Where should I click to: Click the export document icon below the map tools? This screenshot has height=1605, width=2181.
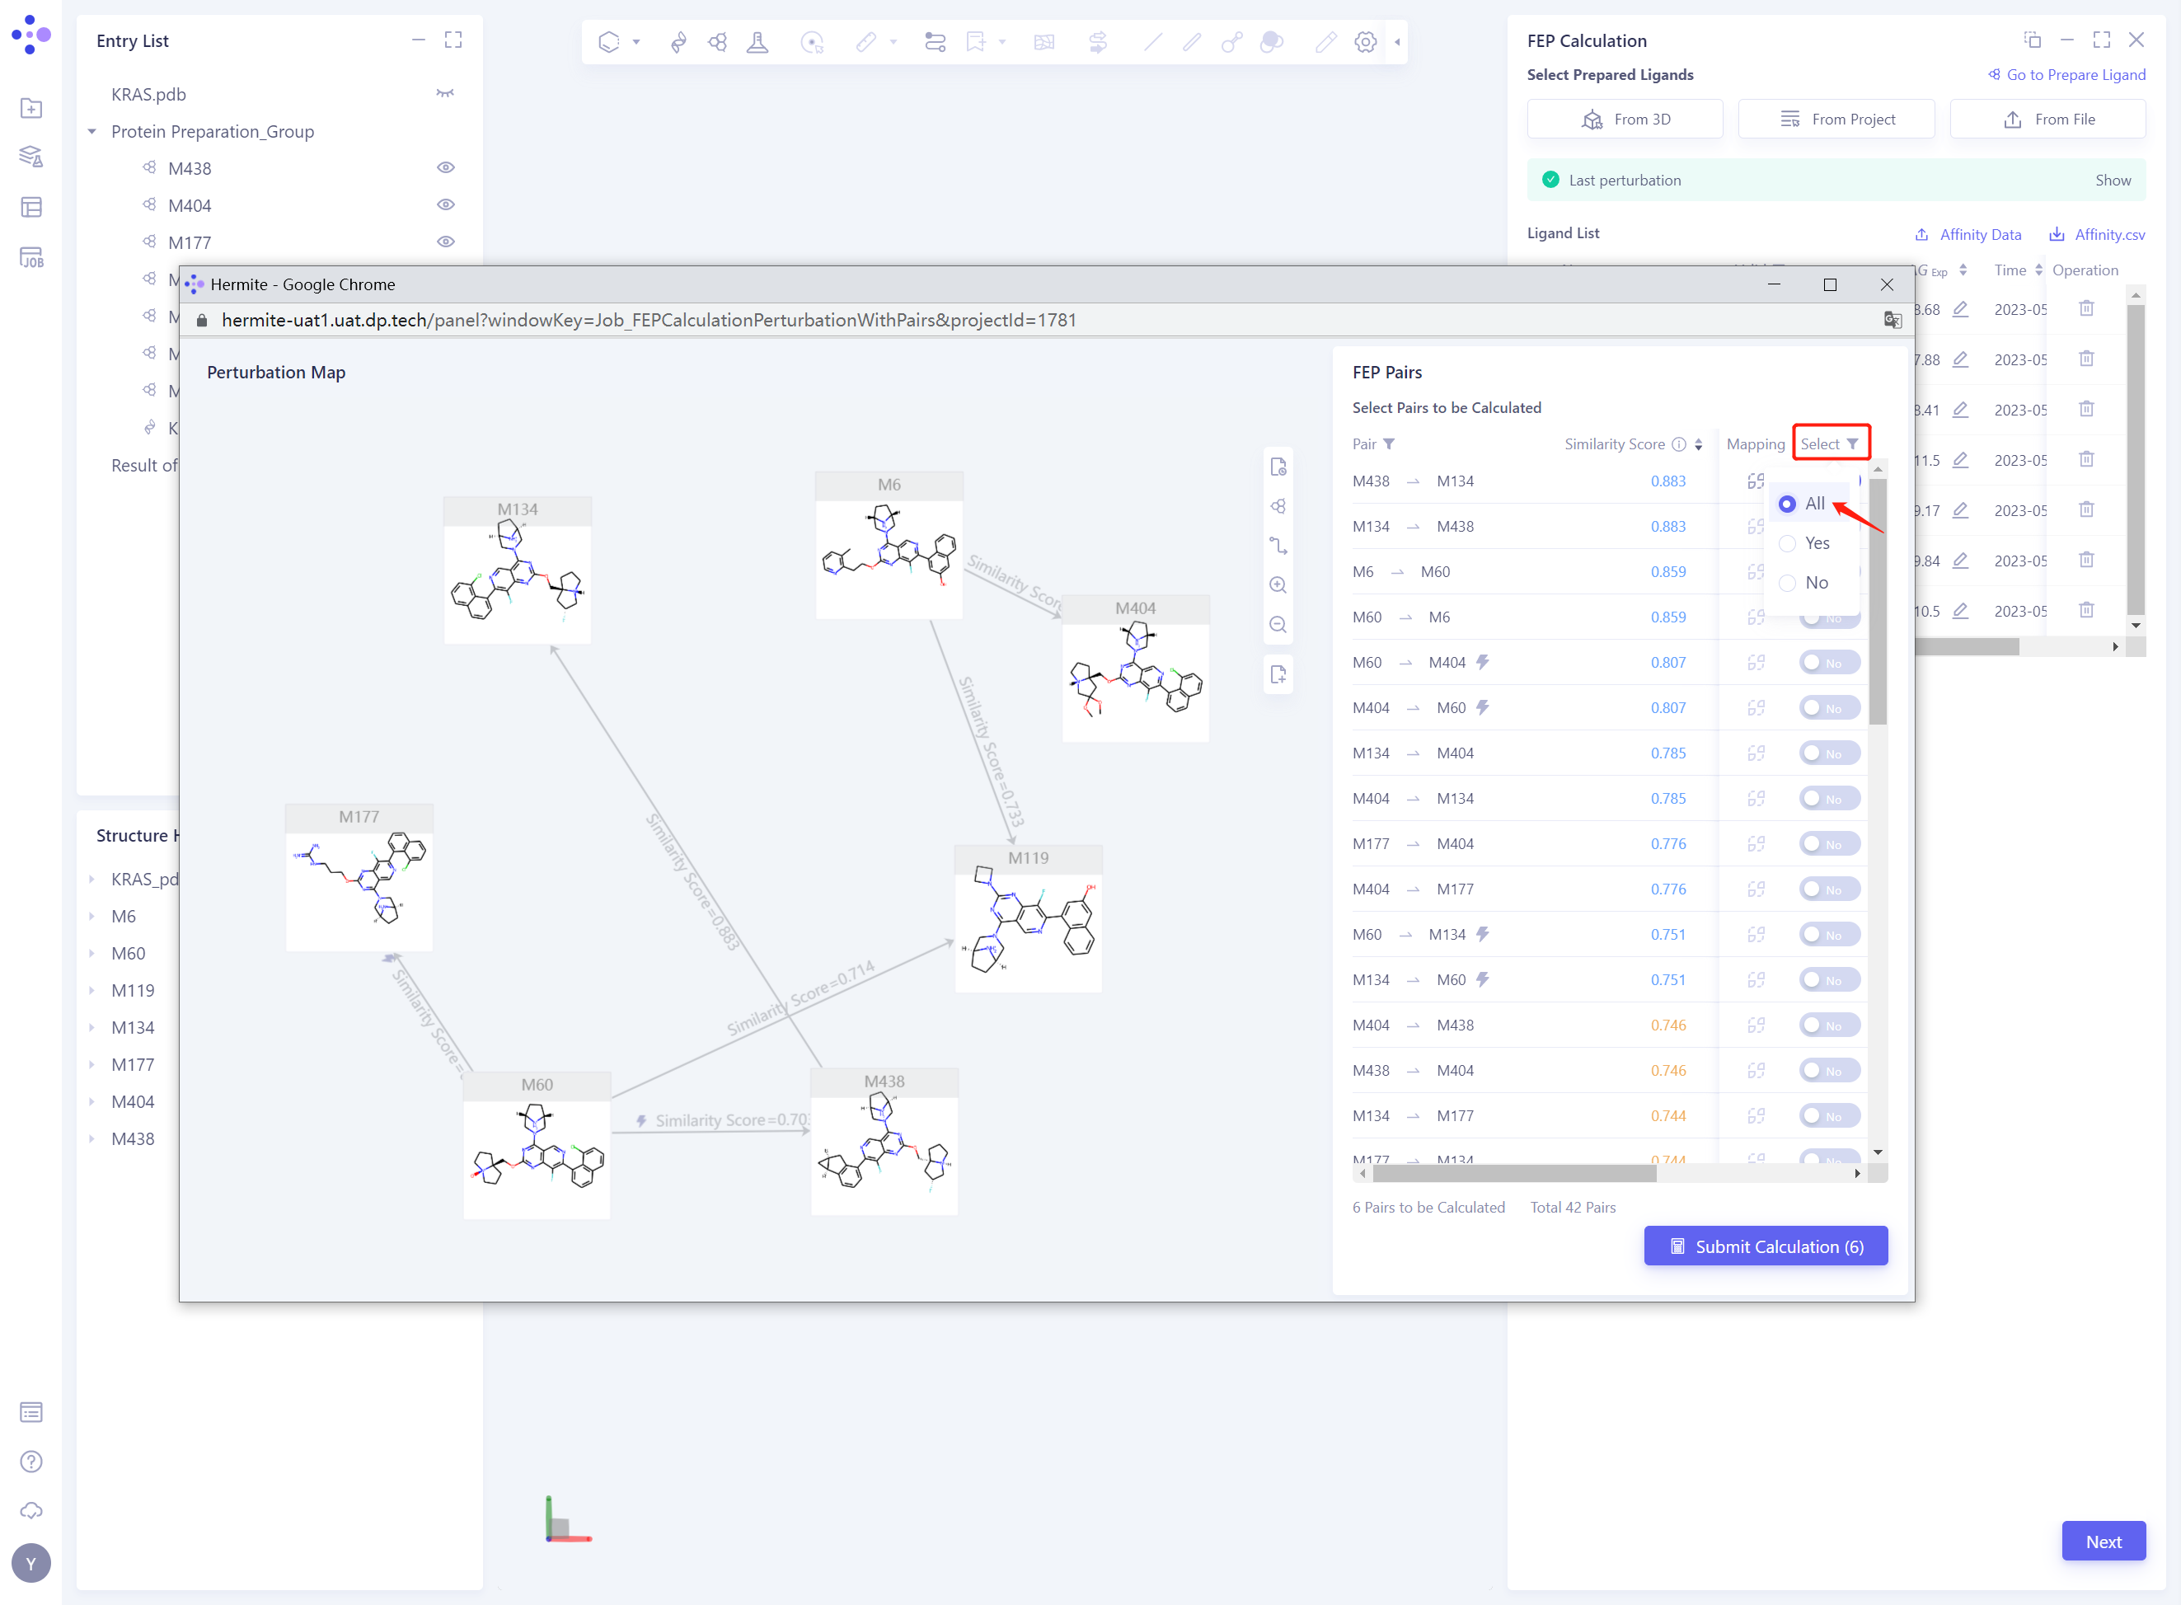tap(1278, 673)
